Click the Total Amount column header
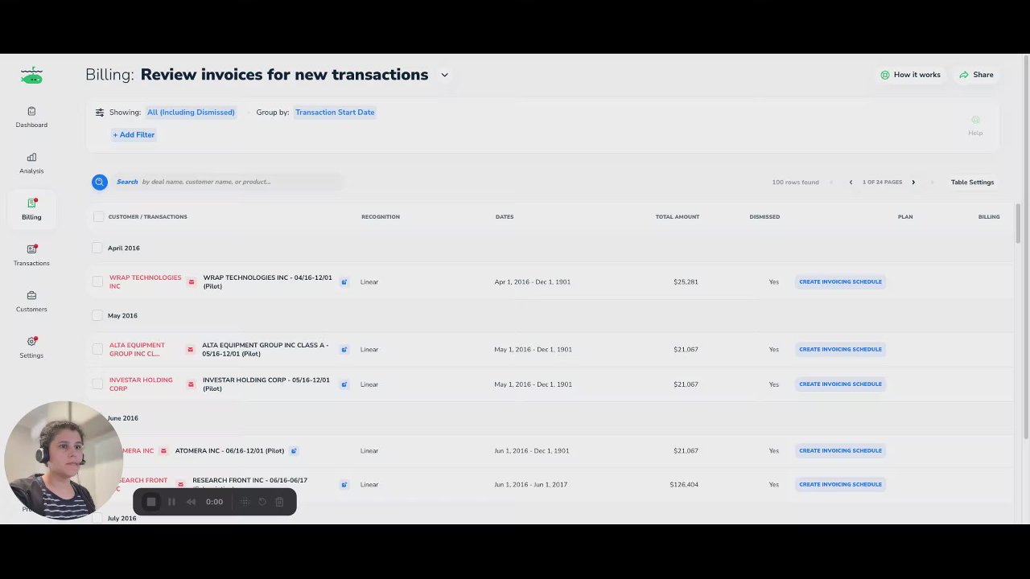The width and height of the screenshot is (1030, 579). [677, 217]
